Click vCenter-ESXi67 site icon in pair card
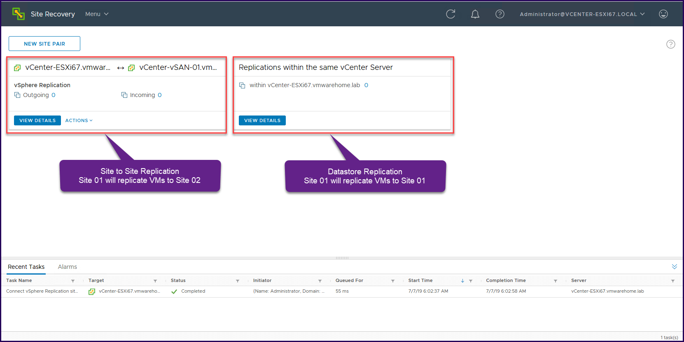The height and width of the screenshot is (342, 684). (x=17, y=68)
